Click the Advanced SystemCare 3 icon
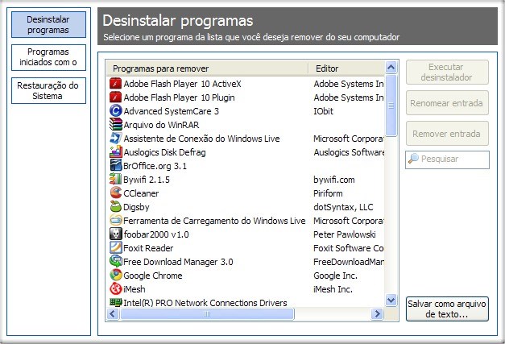505x344 pixels. 116,111
